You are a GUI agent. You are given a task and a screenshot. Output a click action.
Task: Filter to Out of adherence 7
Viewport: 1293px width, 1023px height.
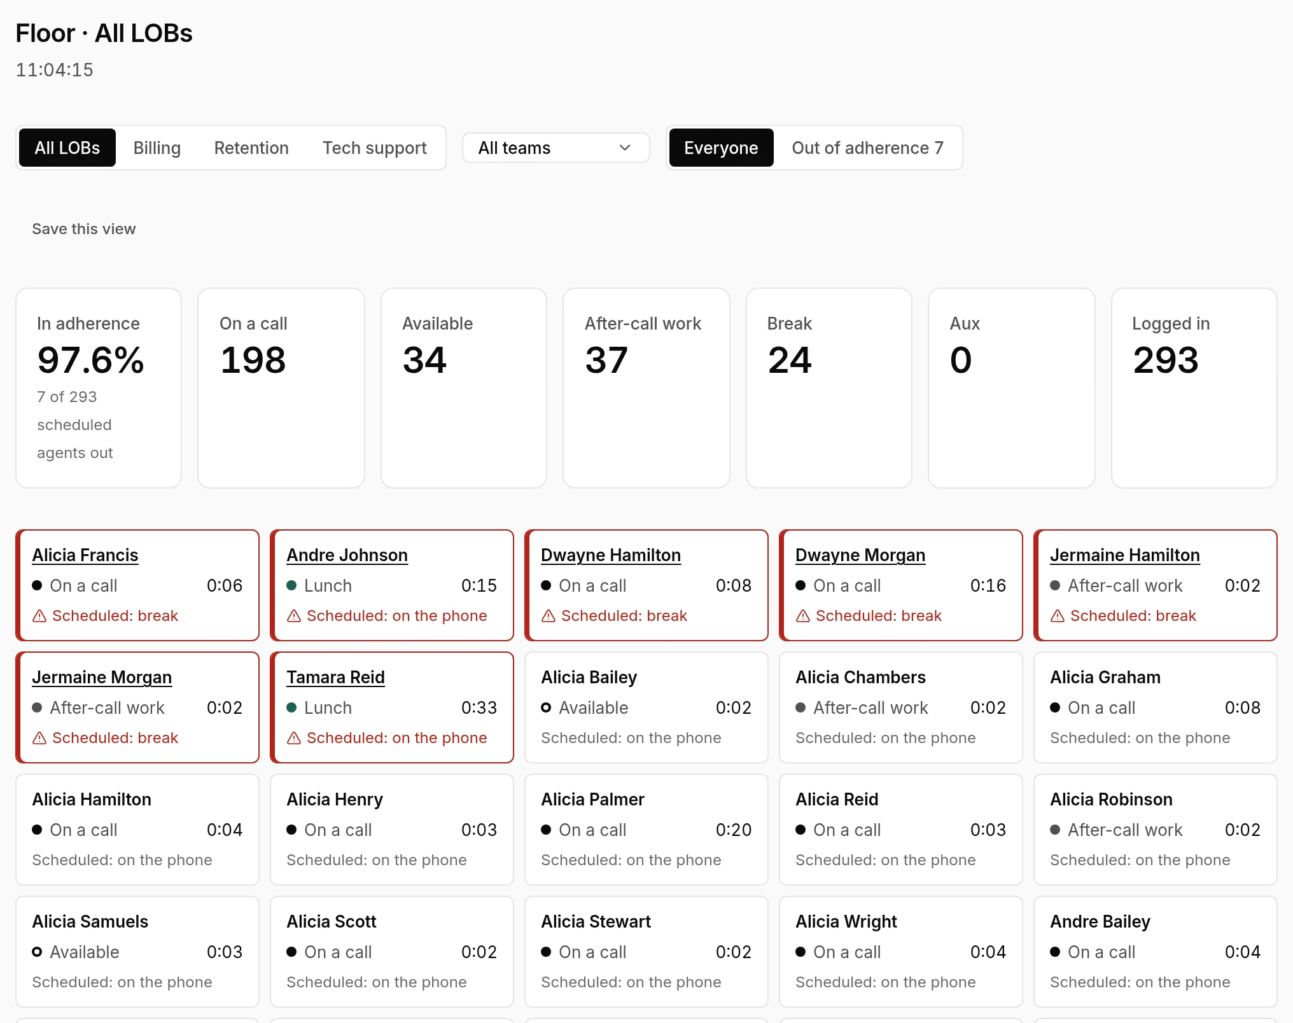pos(867,148)
